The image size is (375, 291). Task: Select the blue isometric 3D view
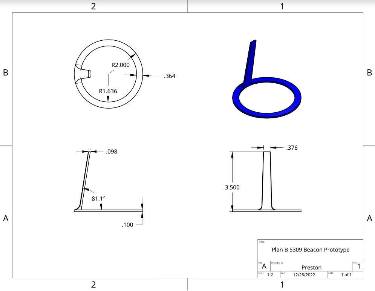(x=267, y=79)
